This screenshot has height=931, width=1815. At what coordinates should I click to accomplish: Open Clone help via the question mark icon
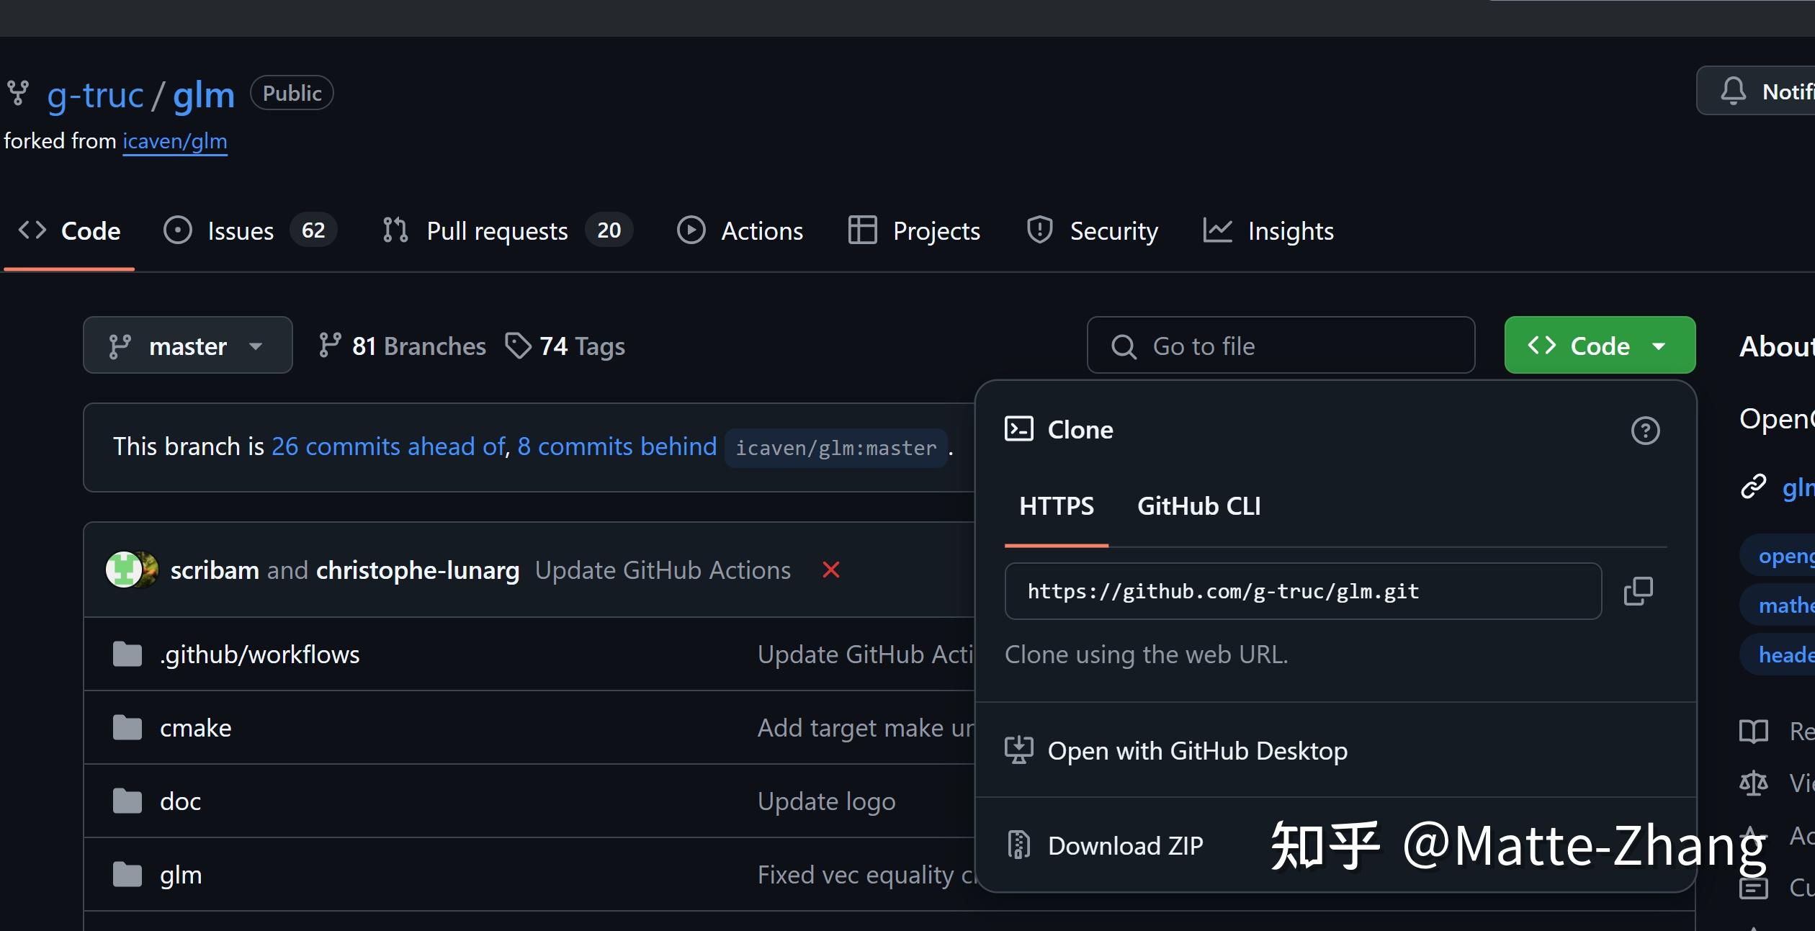coord(1646,430)
